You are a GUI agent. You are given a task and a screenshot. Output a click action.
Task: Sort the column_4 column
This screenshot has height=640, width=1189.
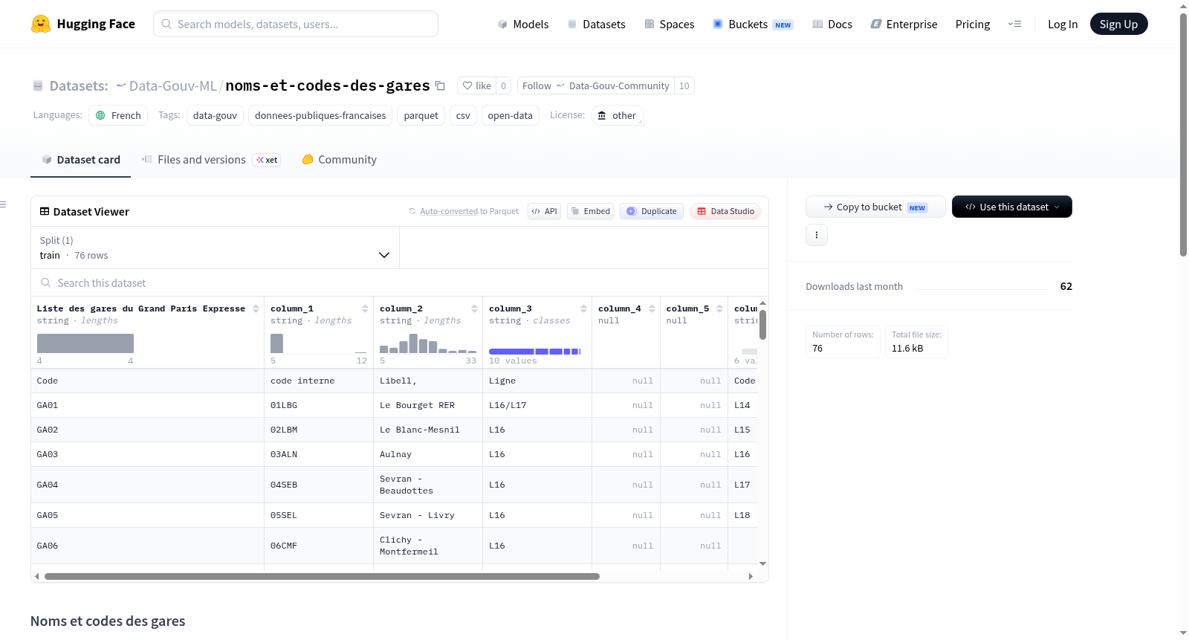pos(652,308)
